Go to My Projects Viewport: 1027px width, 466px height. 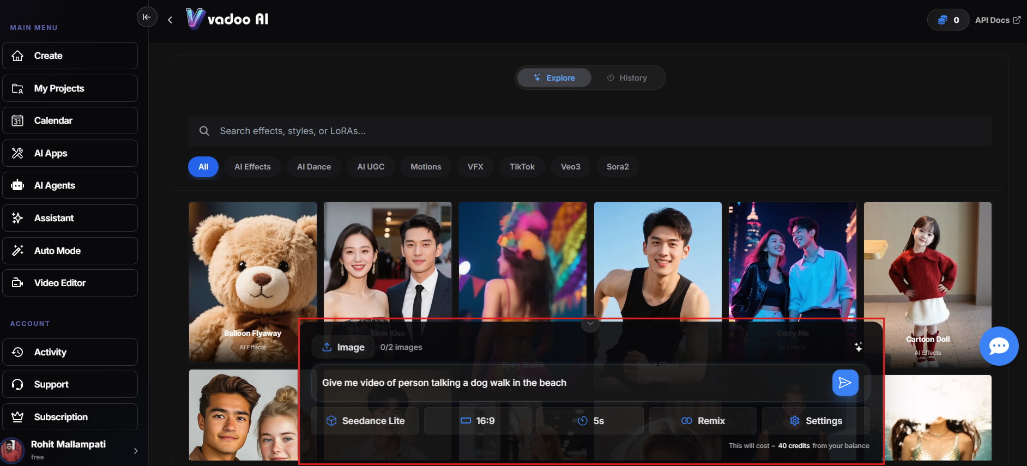(x=70, y=88)
